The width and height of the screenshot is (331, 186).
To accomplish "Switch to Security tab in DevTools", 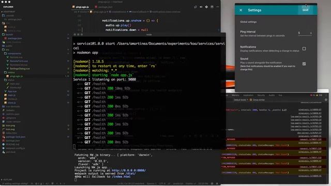I will coord(261,95).
